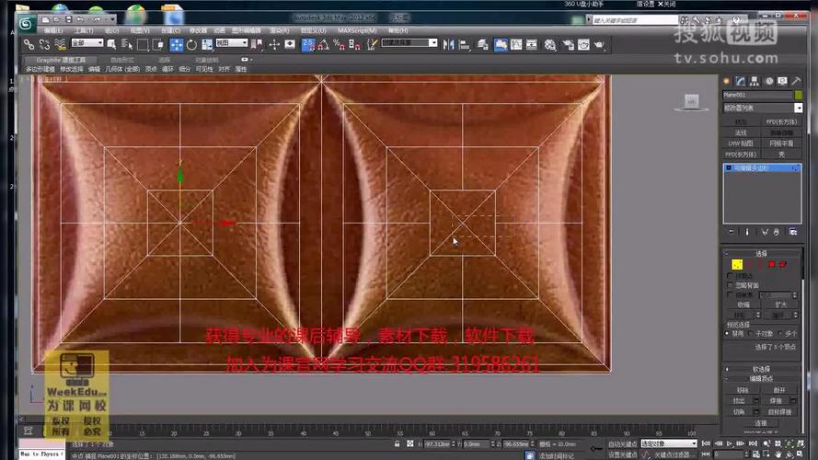
Task: Activate the Select and Rotate tool
Action: tap(191, 45)
